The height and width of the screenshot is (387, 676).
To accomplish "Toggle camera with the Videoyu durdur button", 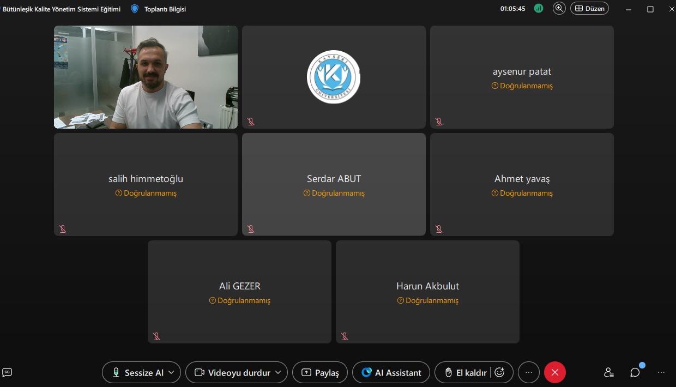I will pos(232,373).
